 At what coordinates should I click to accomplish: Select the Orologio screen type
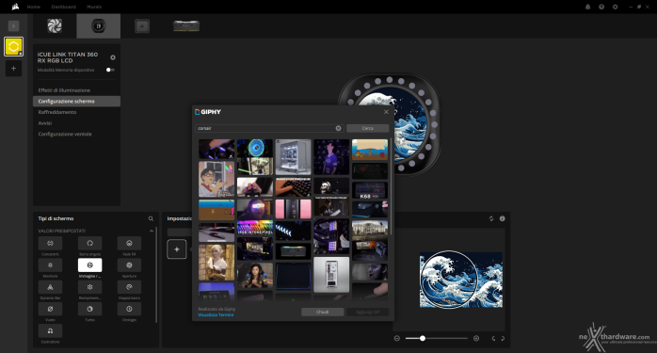point(129,309)
